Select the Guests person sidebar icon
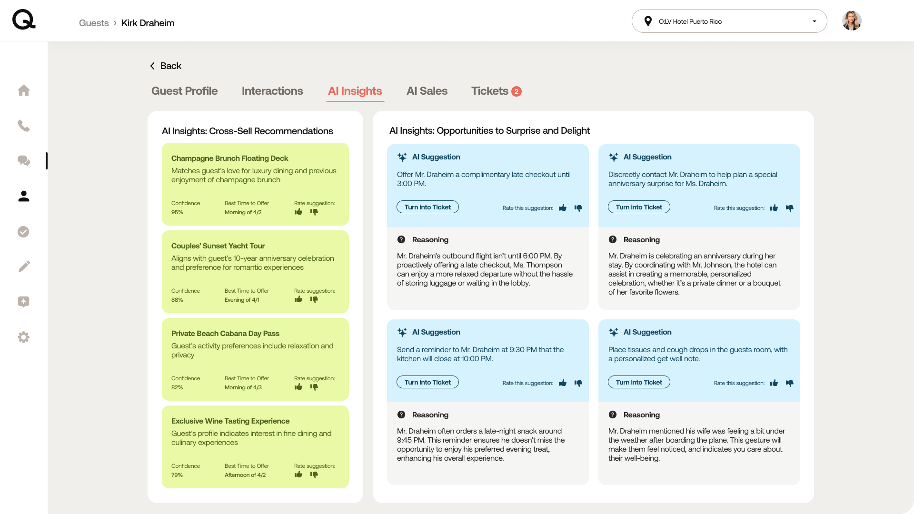 (x=24, y=196)
